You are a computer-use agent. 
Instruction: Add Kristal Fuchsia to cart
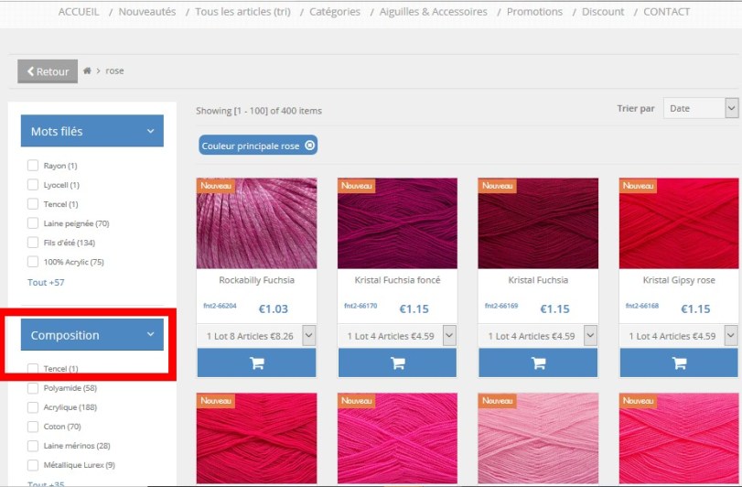coord(538,363)
